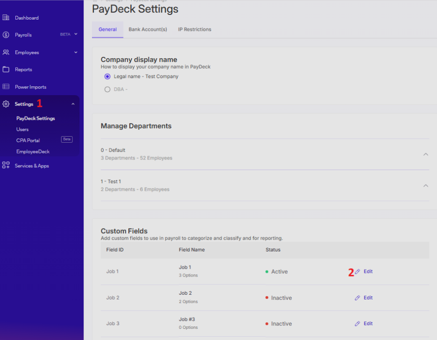Viewport: 437px width, 340px height.
Task: Click the Status column header
Action: point(273,250)
